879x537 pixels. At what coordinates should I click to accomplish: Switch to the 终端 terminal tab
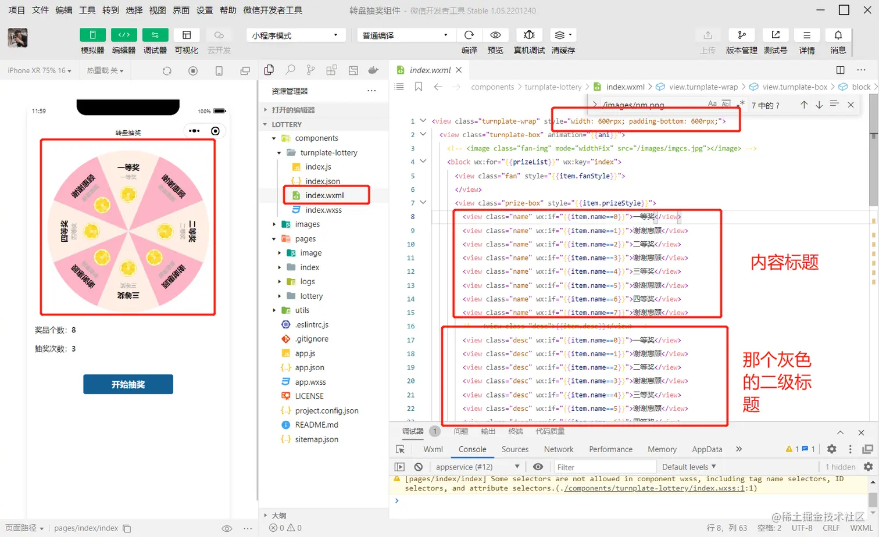click(516, 431)
